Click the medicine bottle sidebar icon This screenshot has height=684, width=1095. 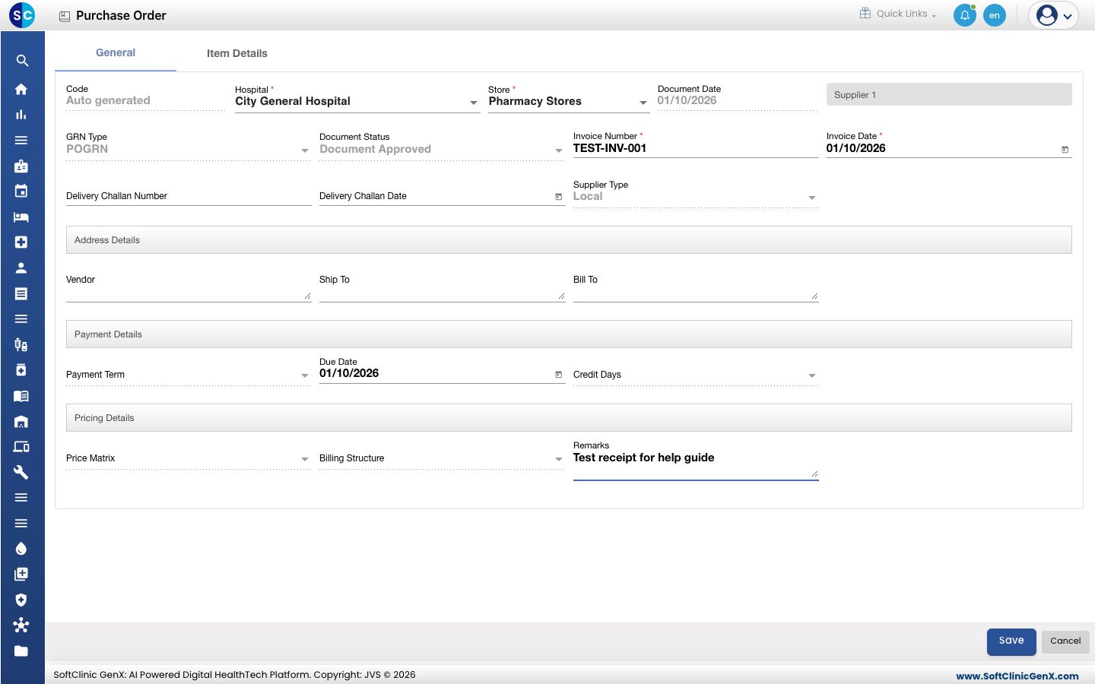[x=21, y=370]
